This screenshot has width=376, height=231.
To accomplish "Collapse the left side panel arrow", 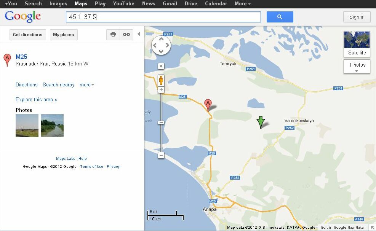I will 139,34.
